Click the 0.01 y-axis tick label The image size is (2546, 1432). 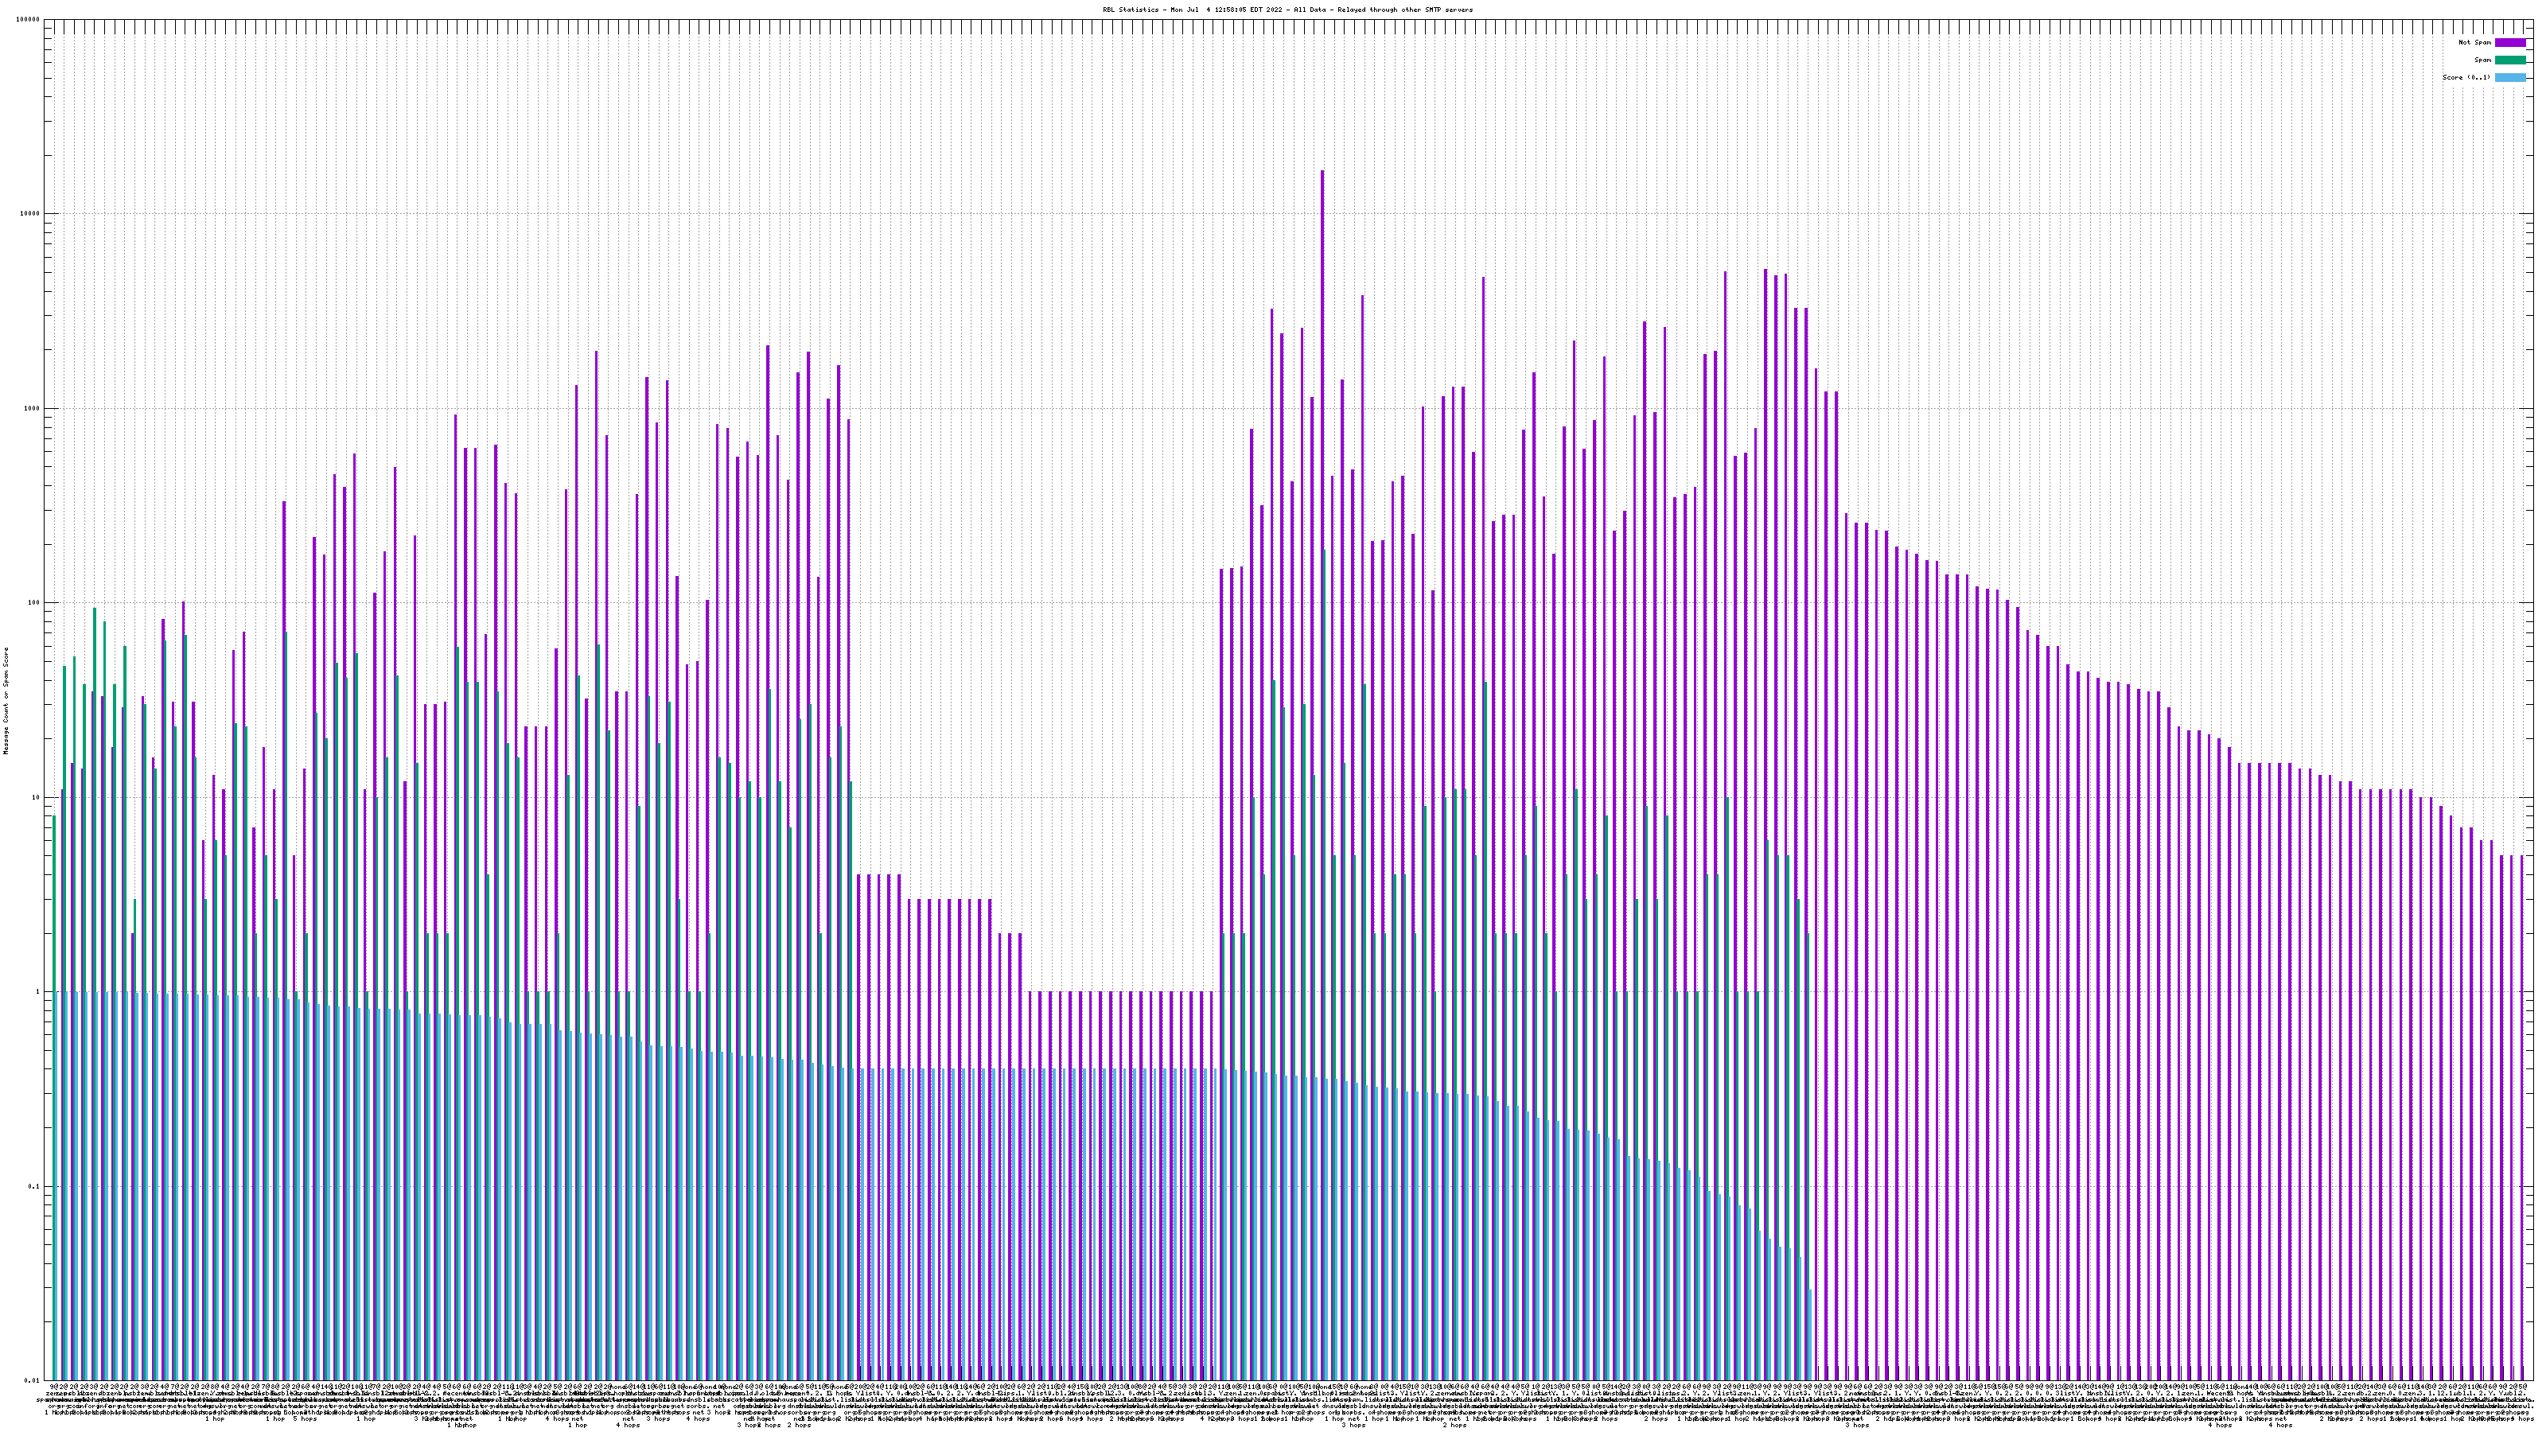pyautogui.click(x=33, y=1380)
